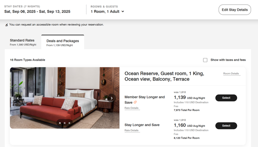The image size is (258, 147).
Task: Enable Show with taxes and fees checkbox
Action: 205,60
